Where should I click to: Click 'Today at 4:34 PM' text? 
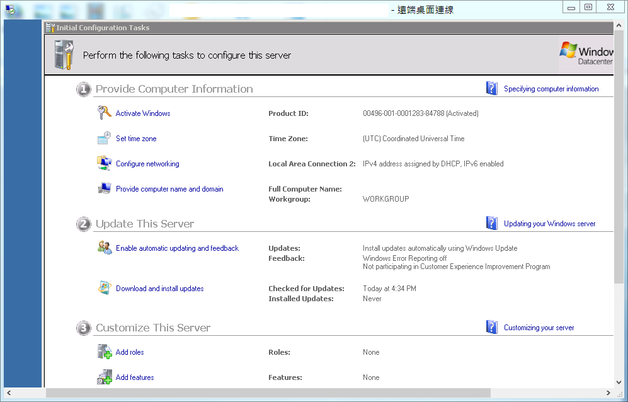pos(389,289)
